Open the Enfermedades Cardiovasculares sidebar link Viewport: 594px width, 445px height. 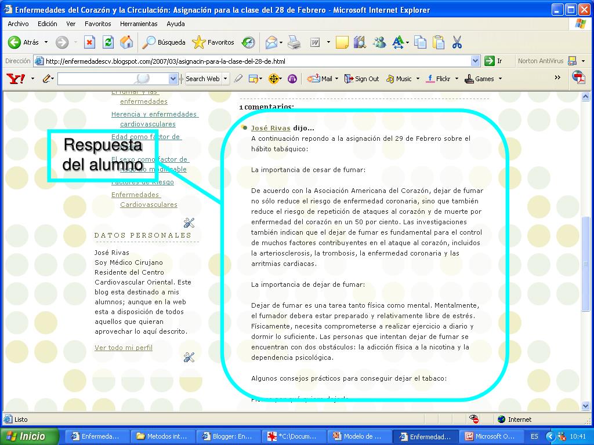point(144,199)
